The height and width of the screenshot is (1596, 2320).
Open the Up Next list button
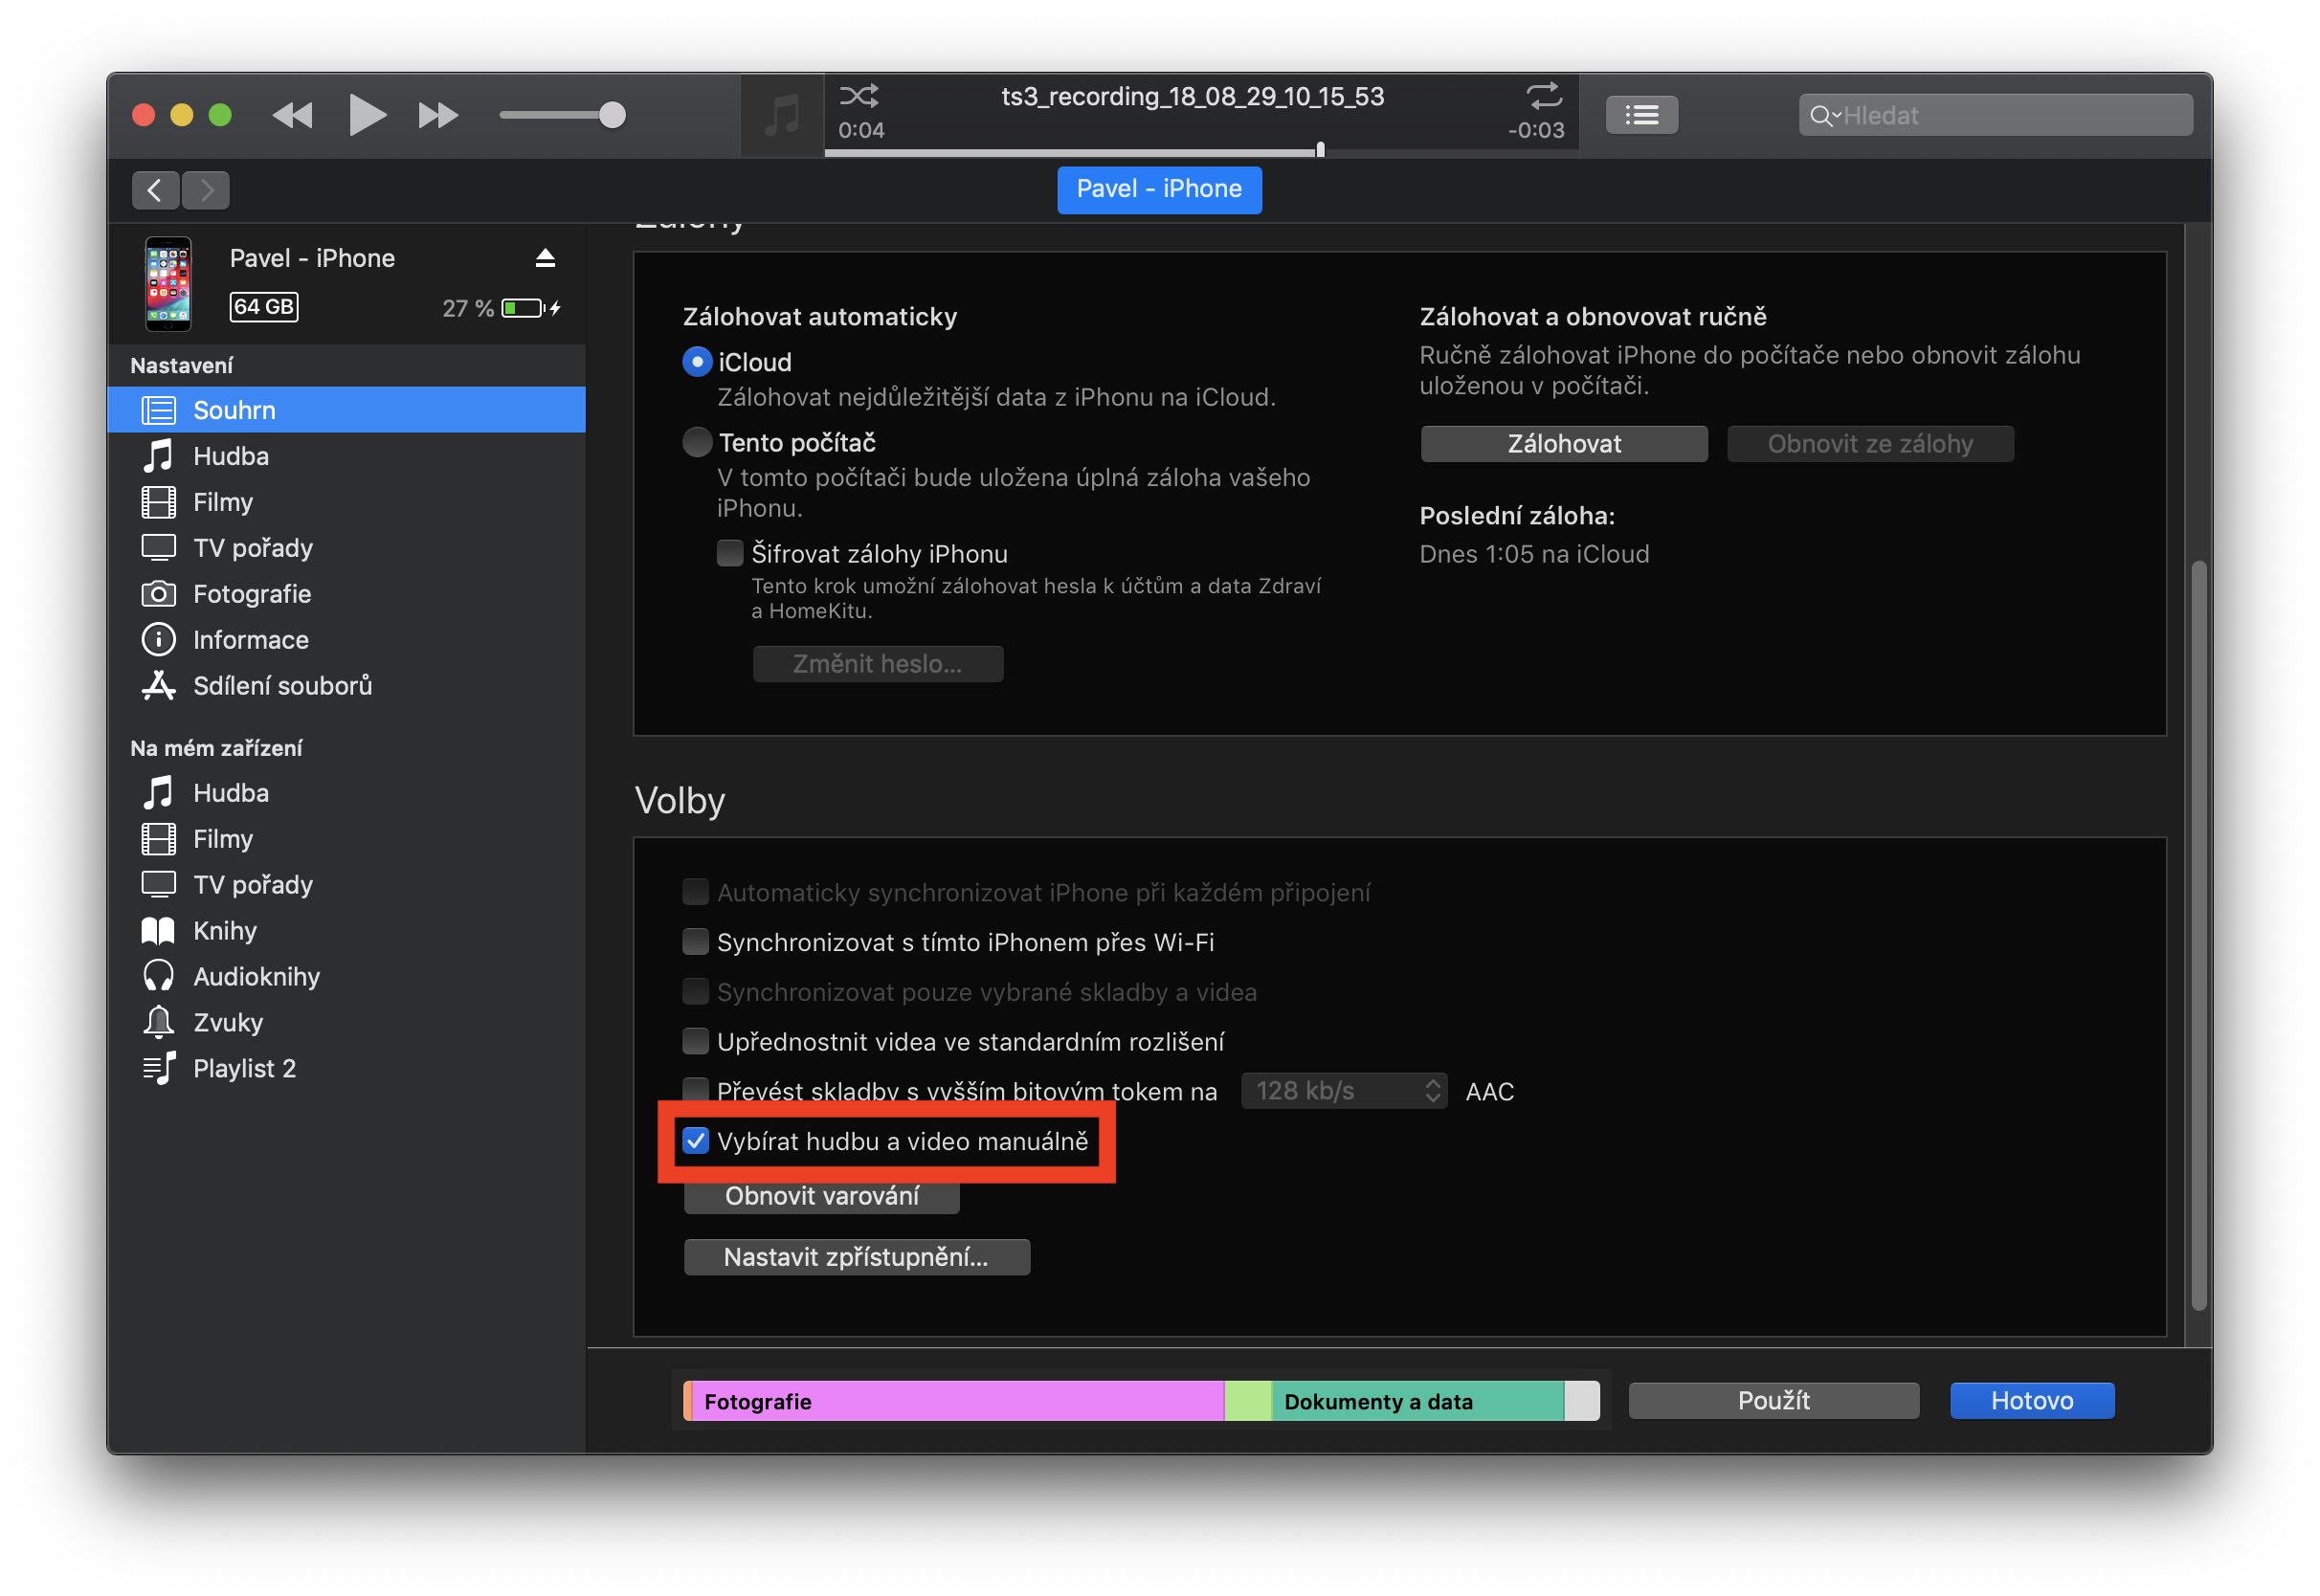1641,115
